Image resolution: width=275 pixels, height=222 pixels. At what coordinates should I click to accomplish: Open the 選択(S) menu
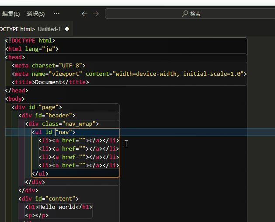tap(36, 14)
